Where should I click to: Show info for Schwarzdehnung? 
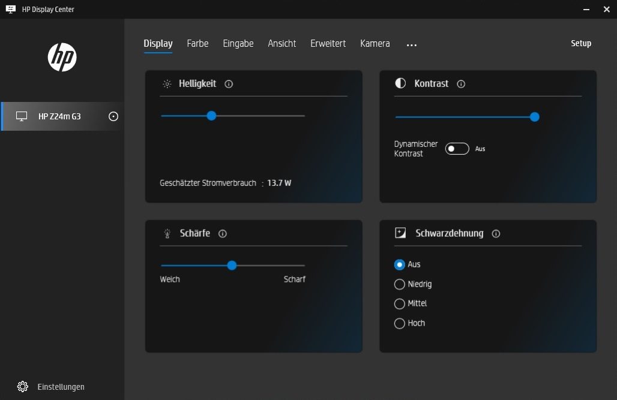coord(496,234)
